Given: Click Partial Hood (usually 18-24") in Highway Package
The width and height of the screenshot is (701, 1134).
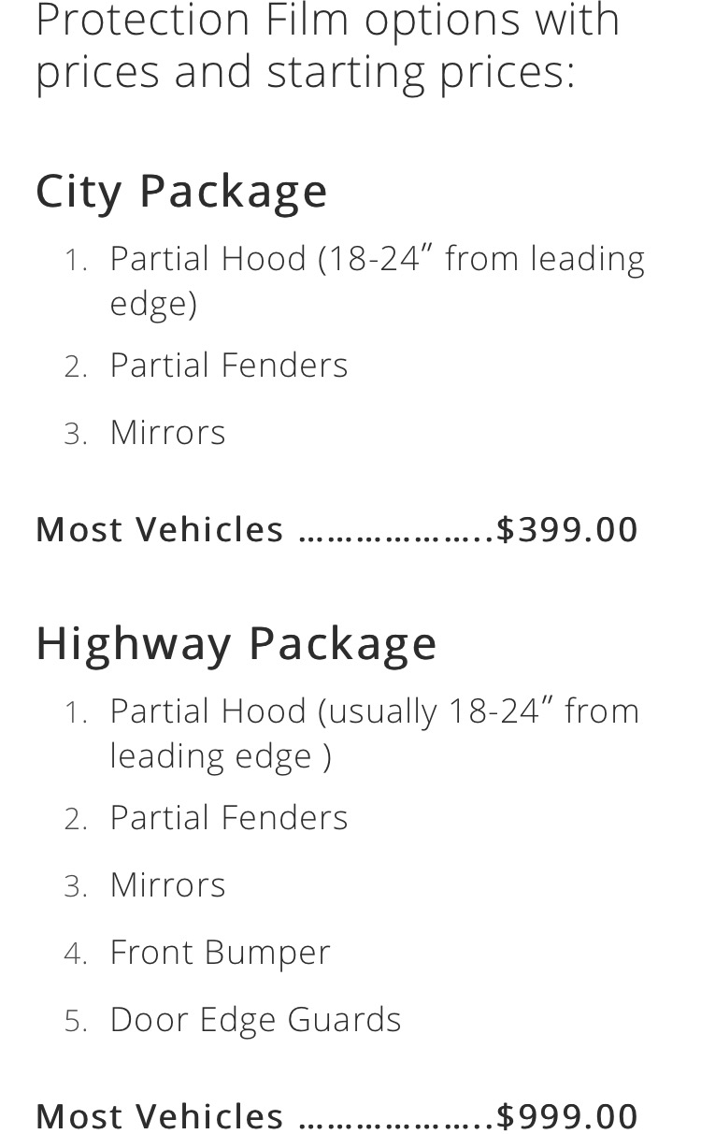Looking at the screenshot, I should click(375, 733).
